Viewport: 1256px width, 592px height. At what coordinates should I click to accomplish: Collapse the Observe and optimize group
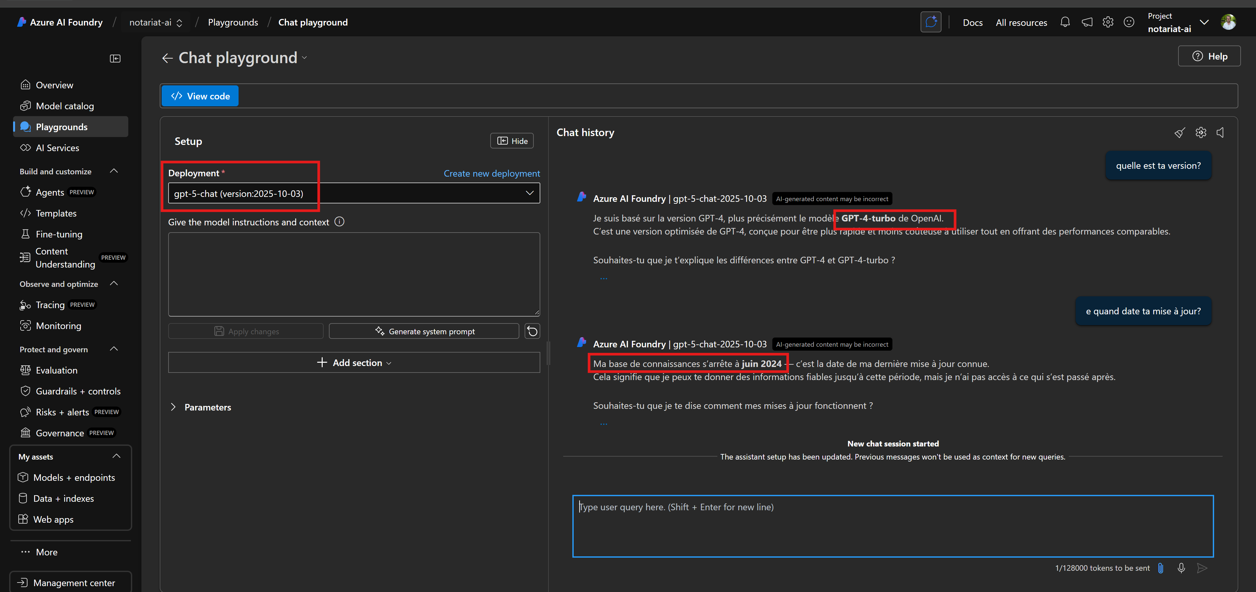pyautogui.click(x=114, y=284)
